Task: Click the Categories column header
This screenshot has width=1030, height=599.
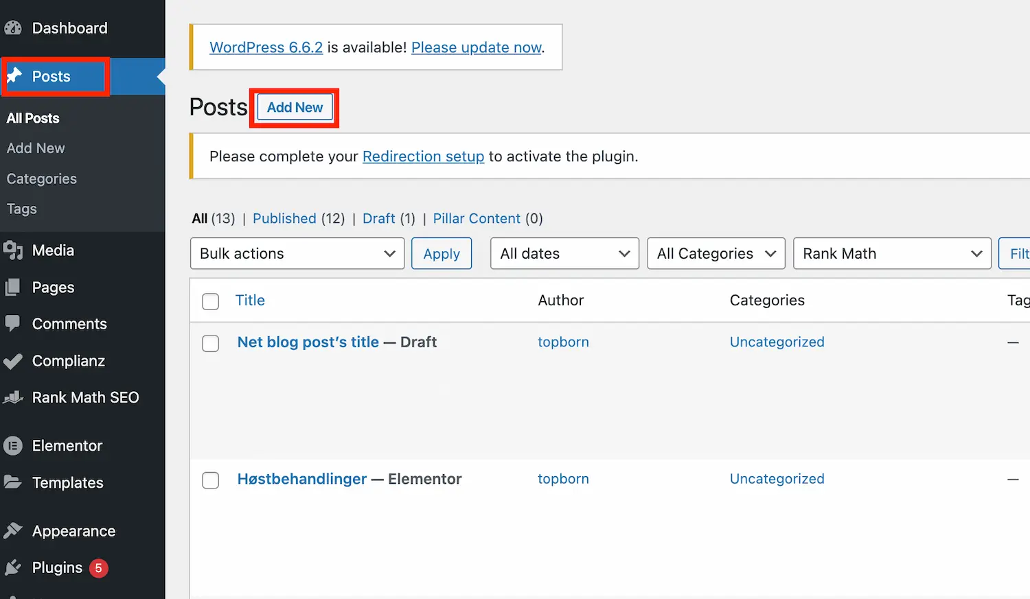Action: [x=767, y=300]
